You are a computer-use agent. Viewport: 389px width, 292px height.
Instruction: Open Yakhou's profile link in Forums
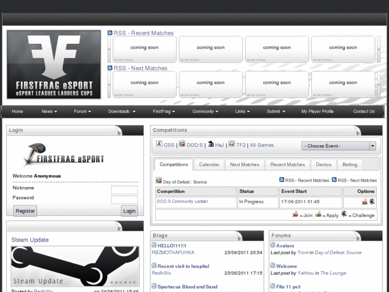306,273
